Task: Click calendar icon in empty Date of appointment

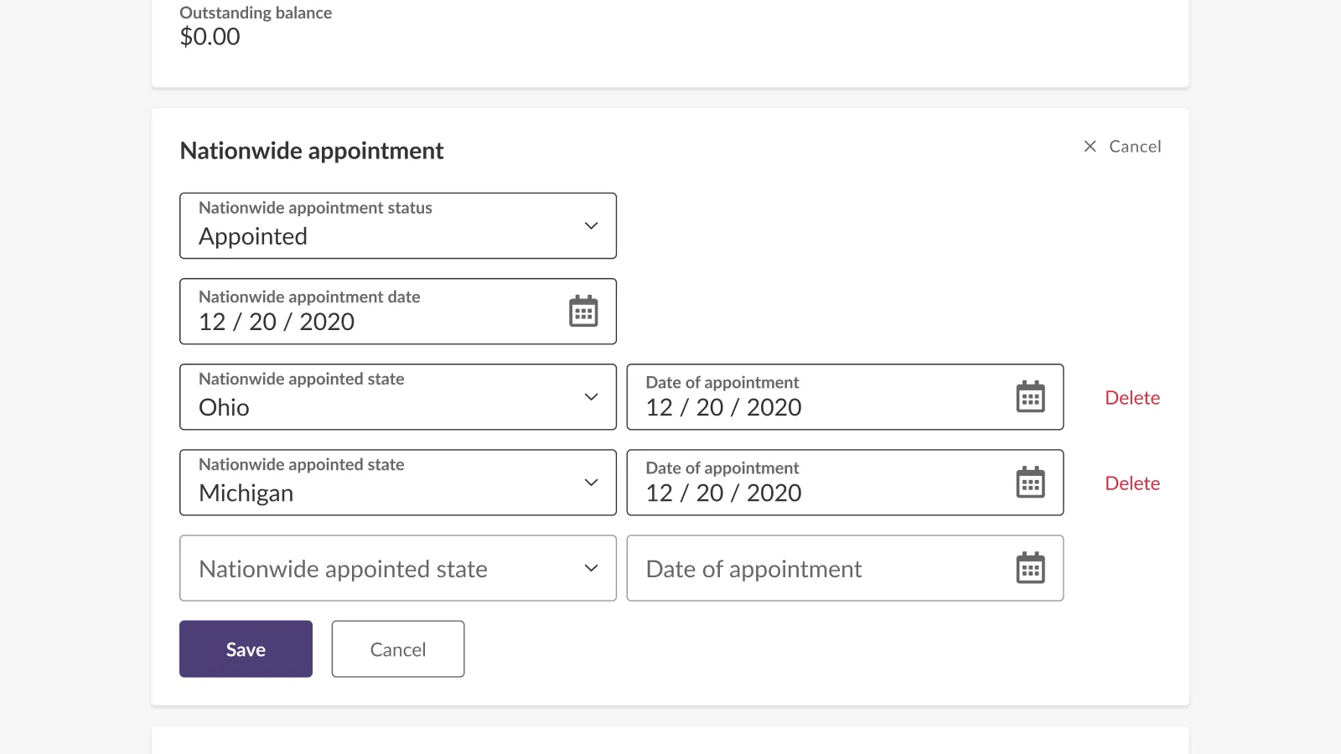Action: pos(1030,568)
